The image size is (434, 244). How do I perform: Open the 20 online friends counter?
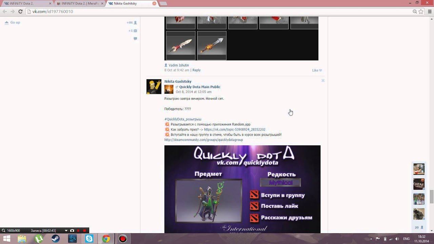(x=419, y=227)
